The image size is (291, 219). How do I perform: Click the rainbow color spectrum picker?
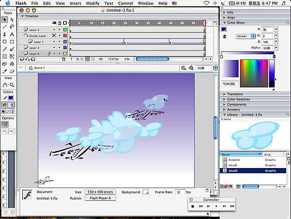pyautogui.click(x=254, y=73)
